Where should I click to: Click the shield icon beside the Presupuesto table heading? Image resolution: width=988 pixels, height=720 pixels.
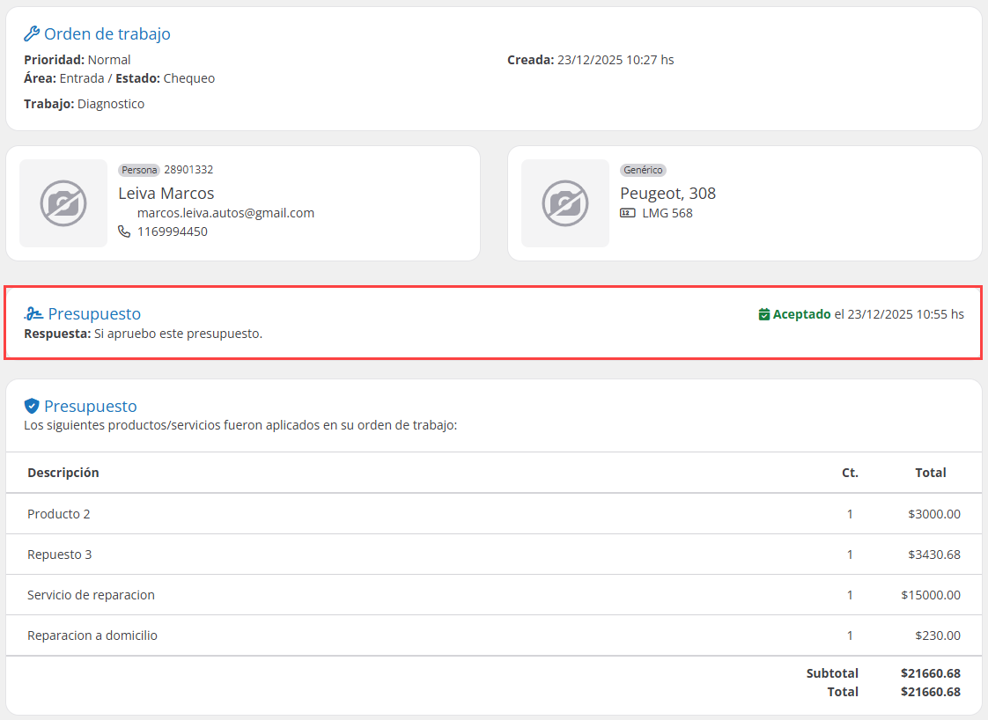tap(32, 406)
